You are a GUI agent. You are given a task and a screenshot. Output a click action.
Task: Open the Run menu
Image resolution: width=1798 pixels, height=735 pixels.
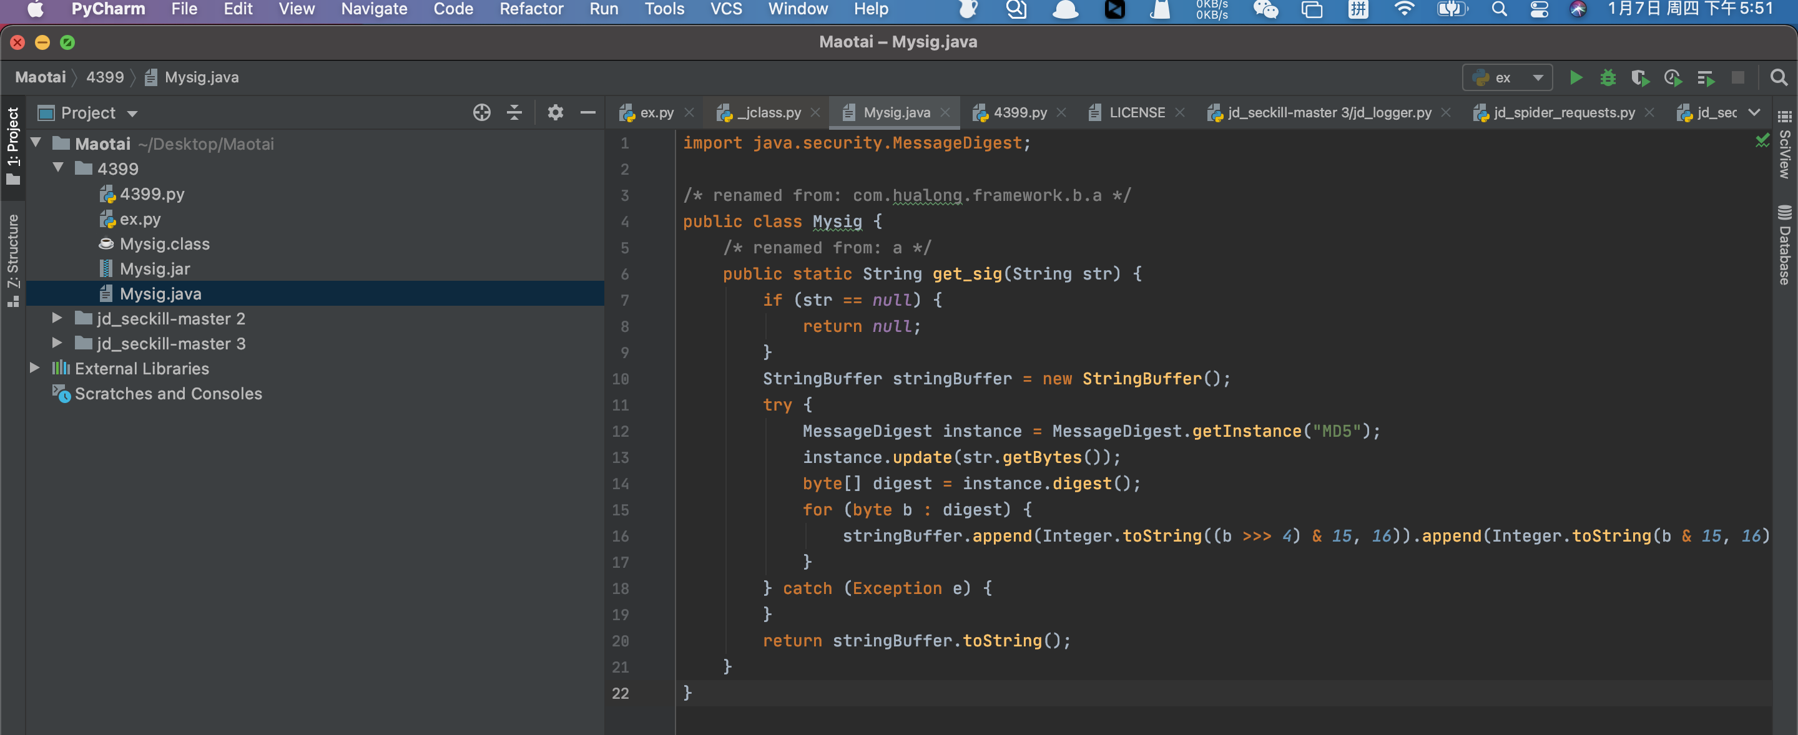(x=604, y=9)
